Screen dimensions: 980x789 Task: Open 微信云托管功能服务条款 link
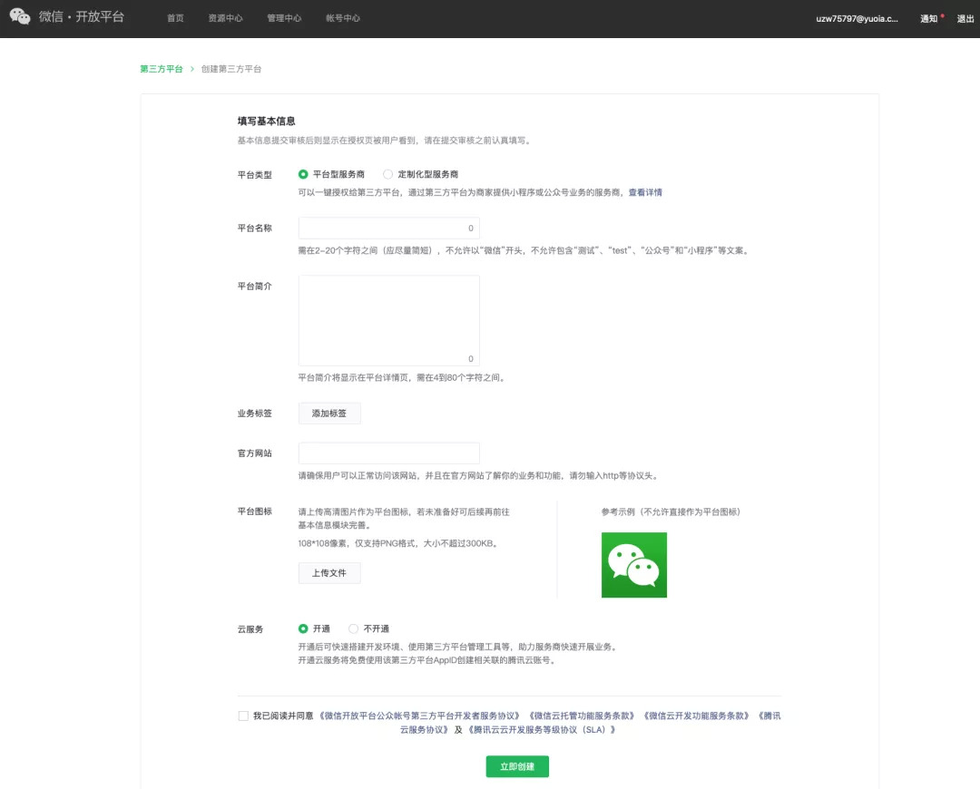(x=582, y=716)
